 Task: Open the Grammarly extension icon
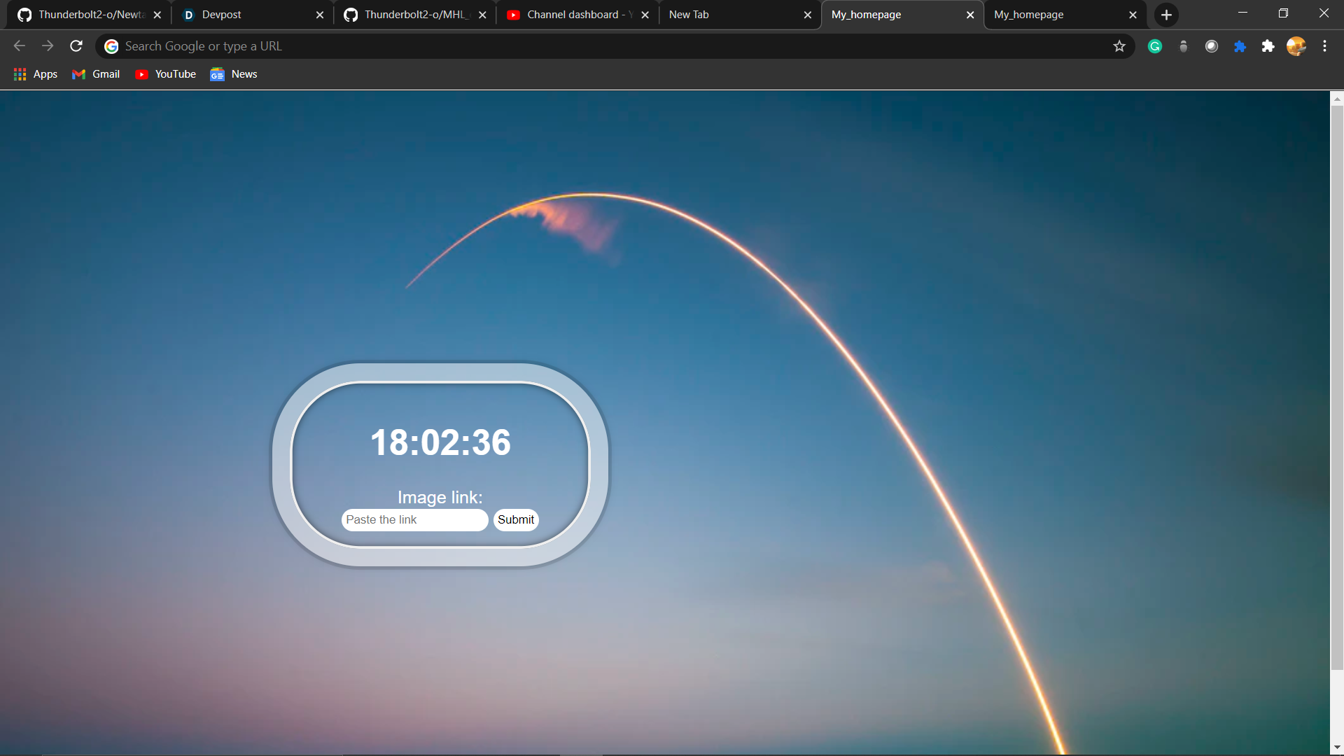[x=1155, y=46]
